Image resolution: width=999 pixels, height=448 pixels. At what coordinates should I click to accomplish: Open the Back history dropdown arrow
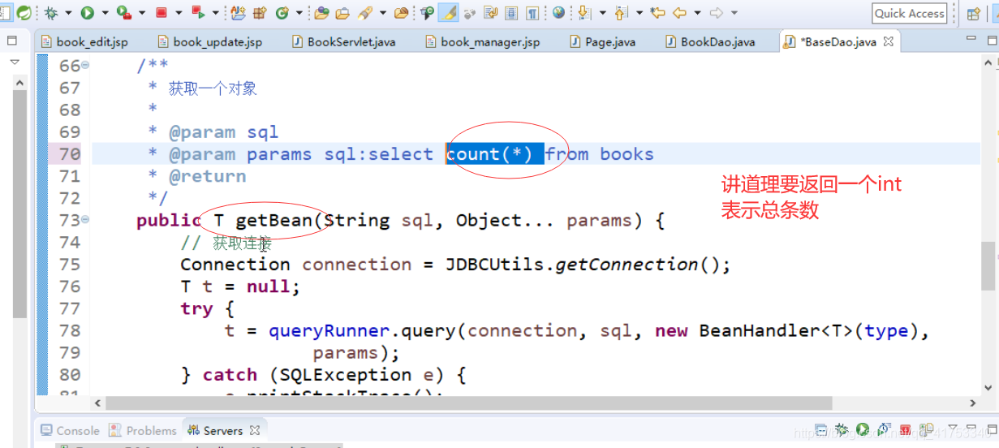pos(697,14)
